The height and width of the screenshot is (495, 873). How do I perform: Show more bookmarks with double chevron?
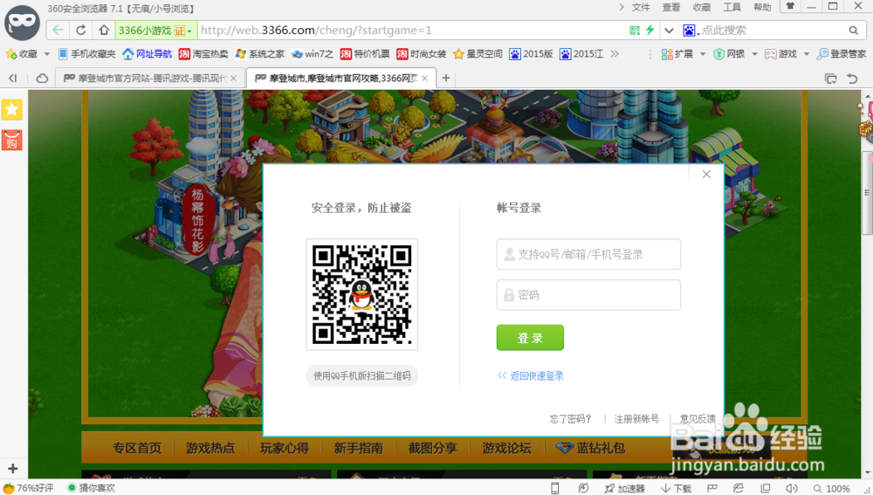[x=615, y=53]
